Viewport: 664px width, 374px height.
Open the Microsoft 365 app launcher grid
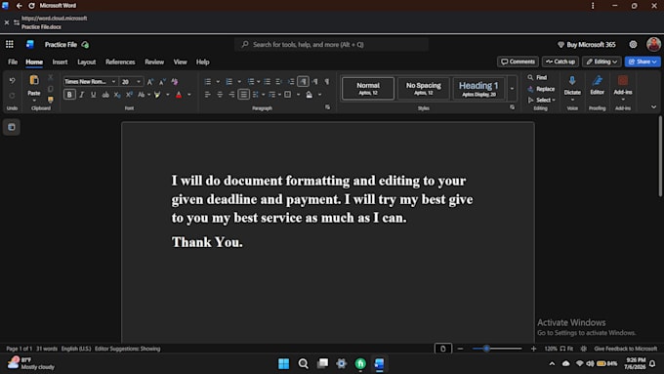pos(10,45)
